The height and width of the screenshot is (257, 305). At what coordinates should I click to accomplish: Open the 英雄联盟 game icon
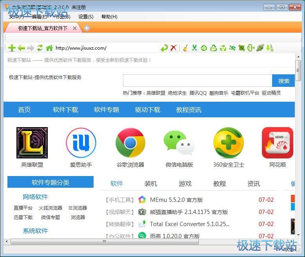32,143
